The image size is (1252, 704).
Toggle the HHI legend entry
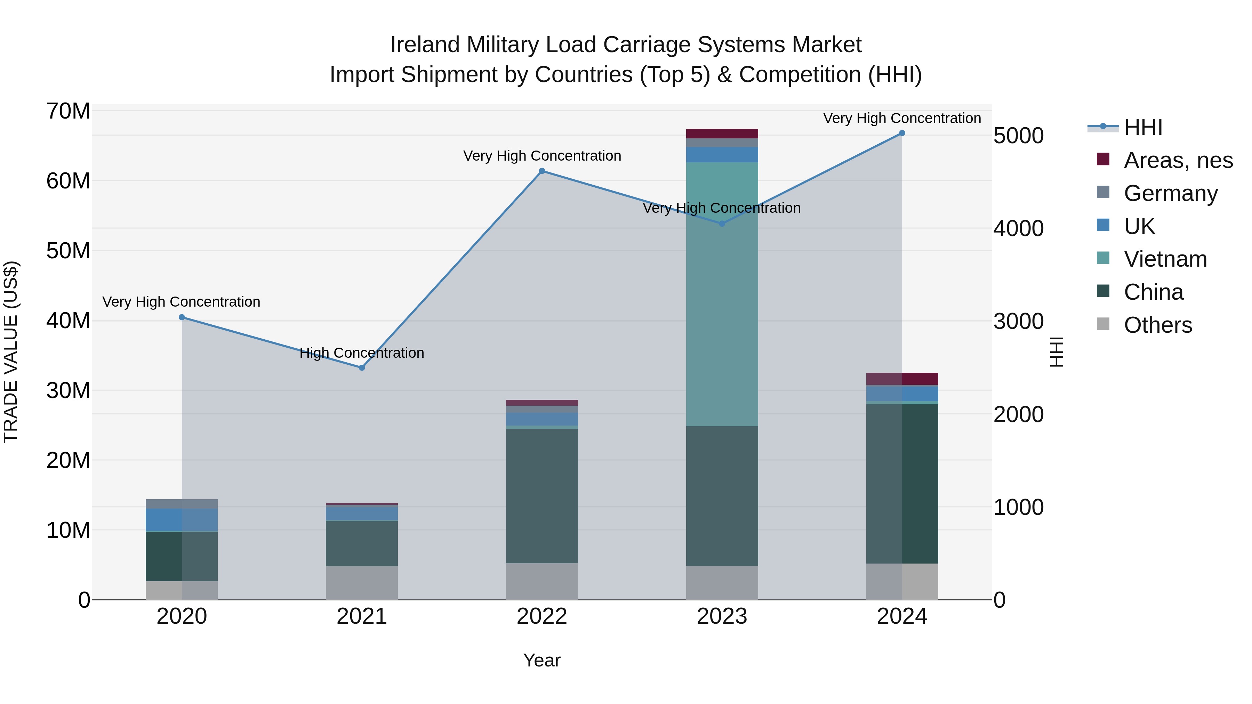tap(1125, 127)
